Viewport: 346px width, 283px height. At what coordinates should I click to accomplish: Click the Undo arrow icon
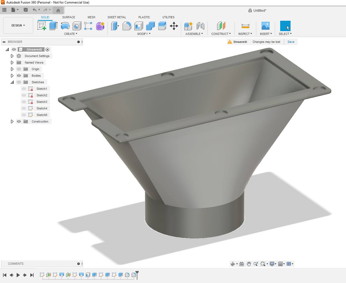[35, 10]
